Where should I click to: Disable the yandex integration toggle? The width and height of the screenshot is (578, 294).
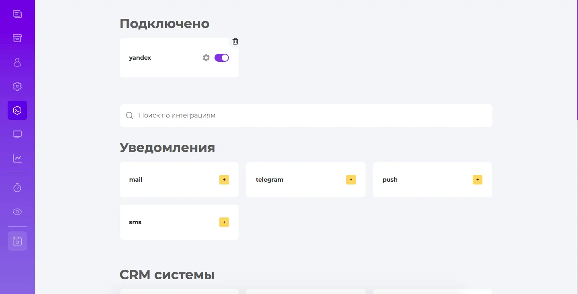[x=222, y=58]
